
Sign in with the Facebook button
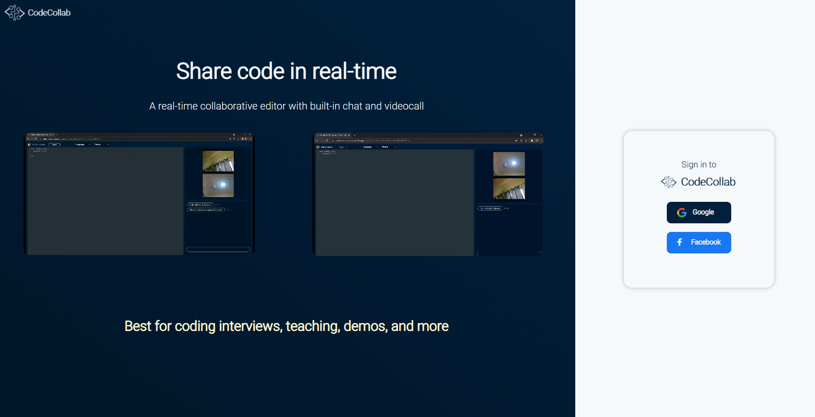pos(699,242)
